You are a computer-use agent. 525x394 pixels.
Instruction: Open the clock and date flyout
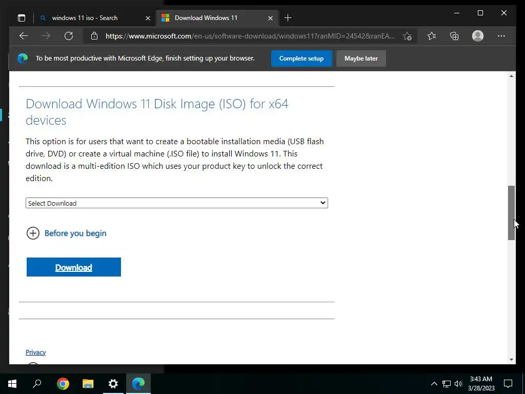tap(481, 384)
